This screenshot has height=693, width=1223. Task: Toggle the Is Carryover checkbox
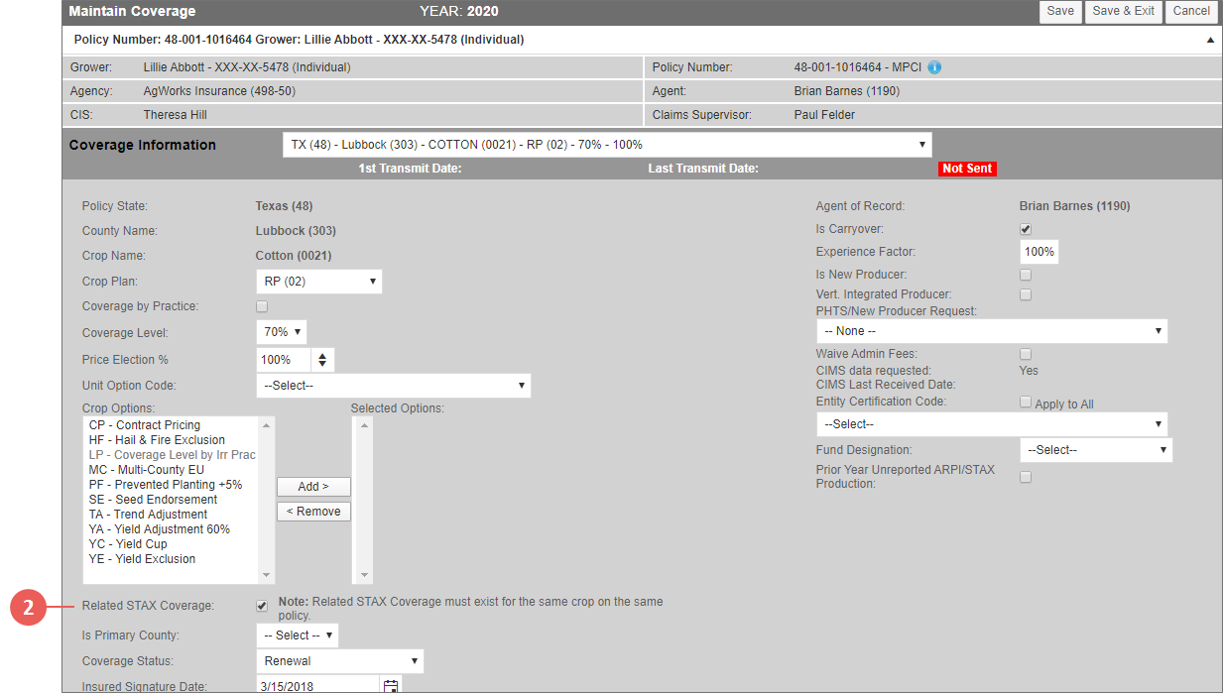1026,229
